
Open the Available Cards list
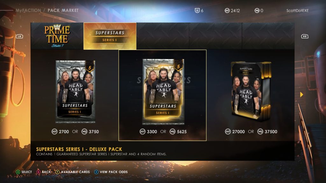[x=75, y=172]
